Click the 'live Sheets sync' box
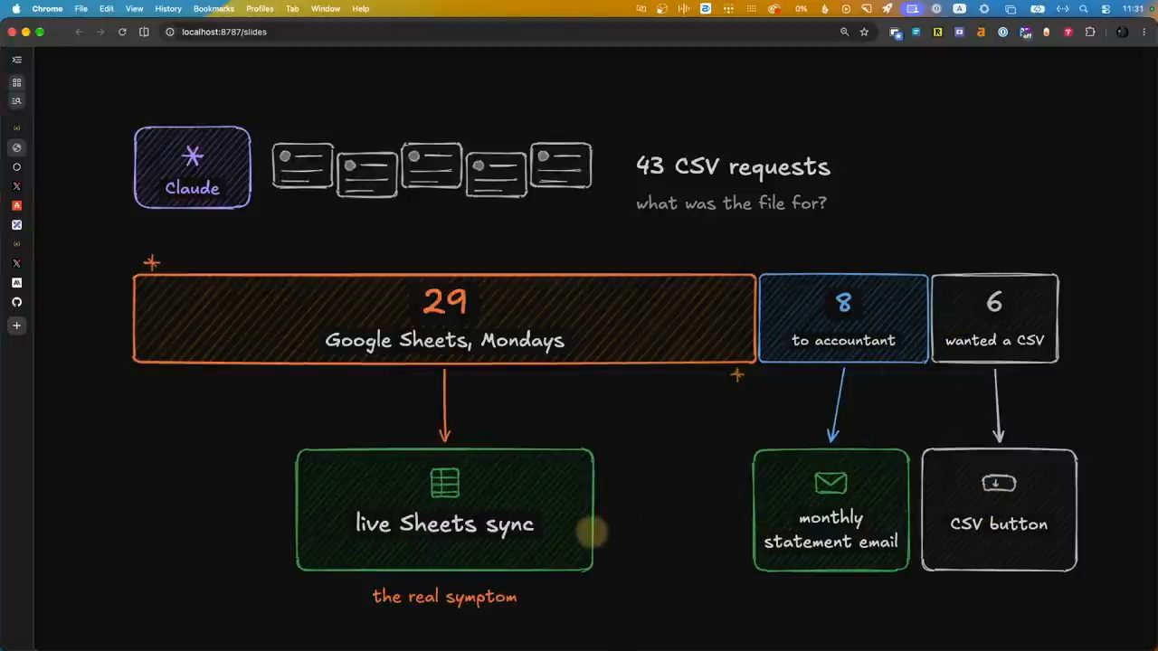Screen dimensions: 1158x651 pos(444,510)
